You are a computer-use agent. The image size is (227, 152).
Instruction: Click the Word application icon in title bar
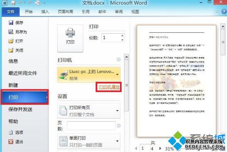[5, 3]
